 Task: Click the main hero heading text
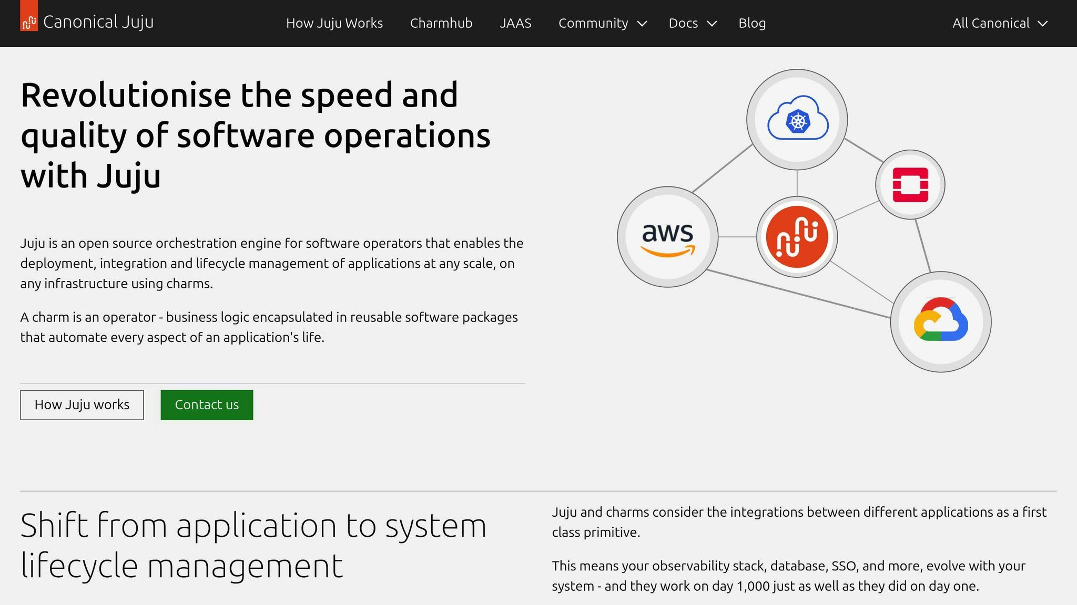(x=255, y=135)
